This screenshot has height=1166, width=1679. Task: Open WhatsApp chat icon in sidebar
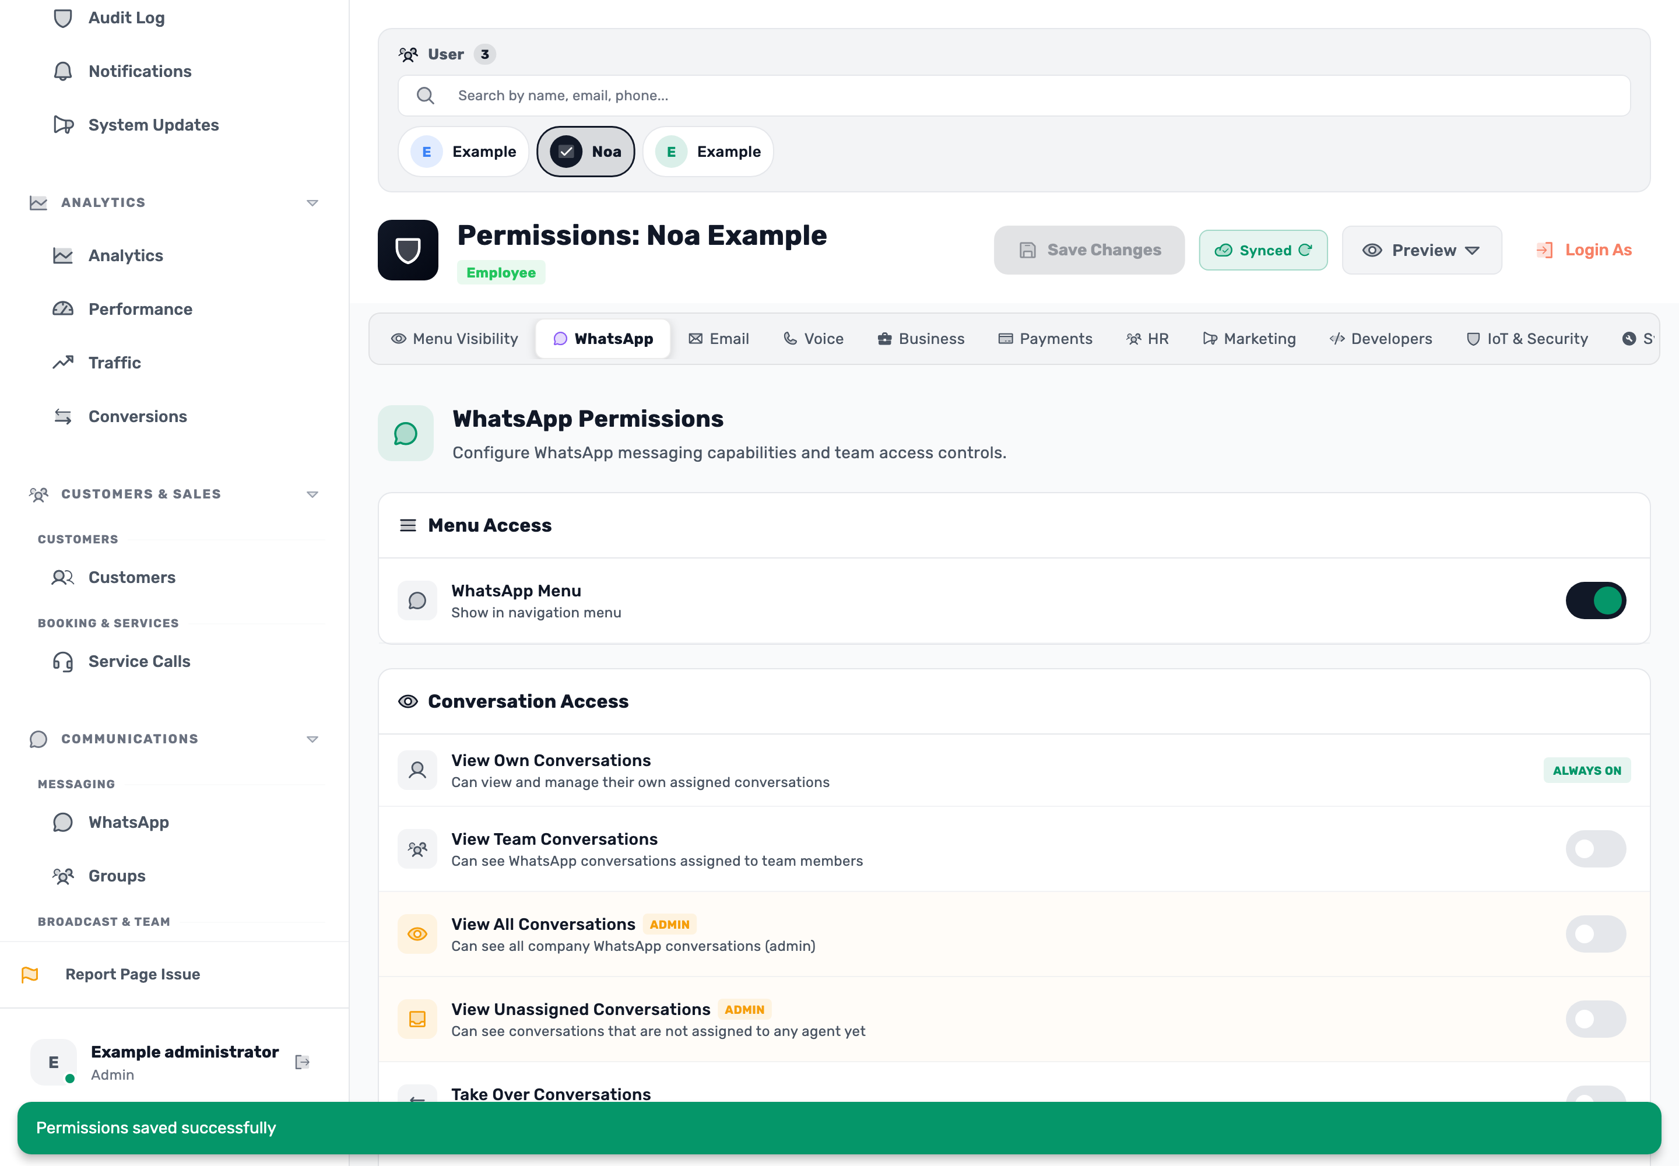click(63, 822)
